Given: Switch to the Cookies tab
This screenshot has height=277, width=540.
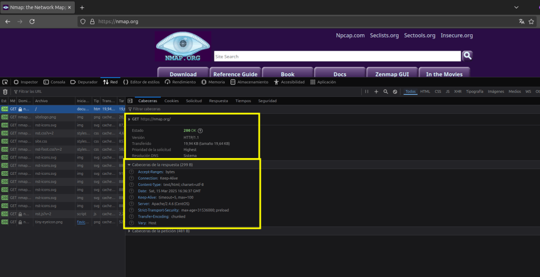Looking at the screenshot, I should 171,101.
